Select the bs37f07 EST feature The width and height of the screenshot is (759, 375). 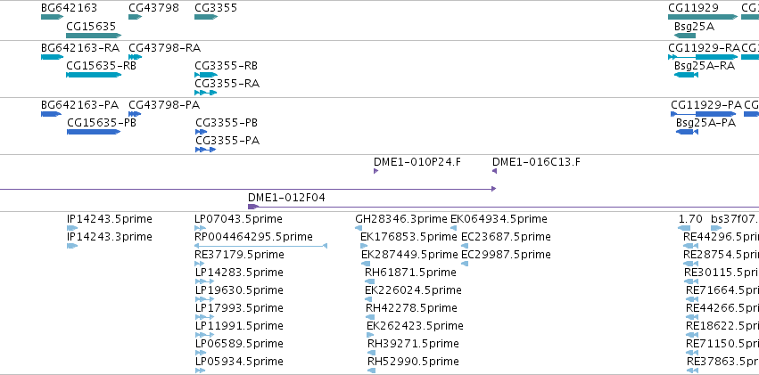point(716,228)
